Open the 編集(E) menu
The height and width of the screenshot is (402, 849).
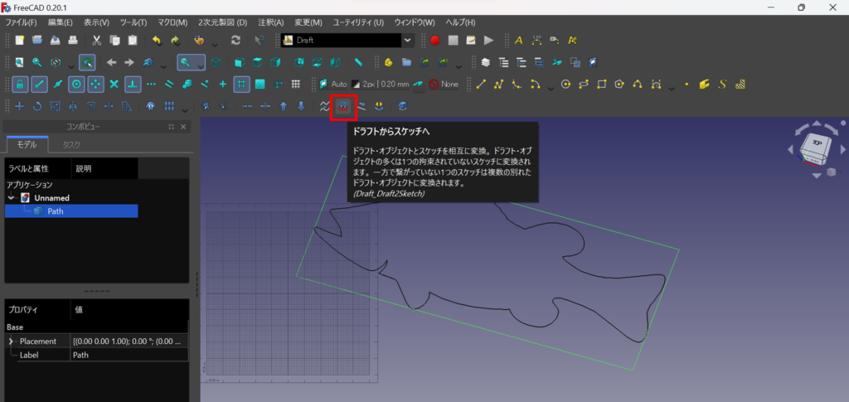coord(60,22)
